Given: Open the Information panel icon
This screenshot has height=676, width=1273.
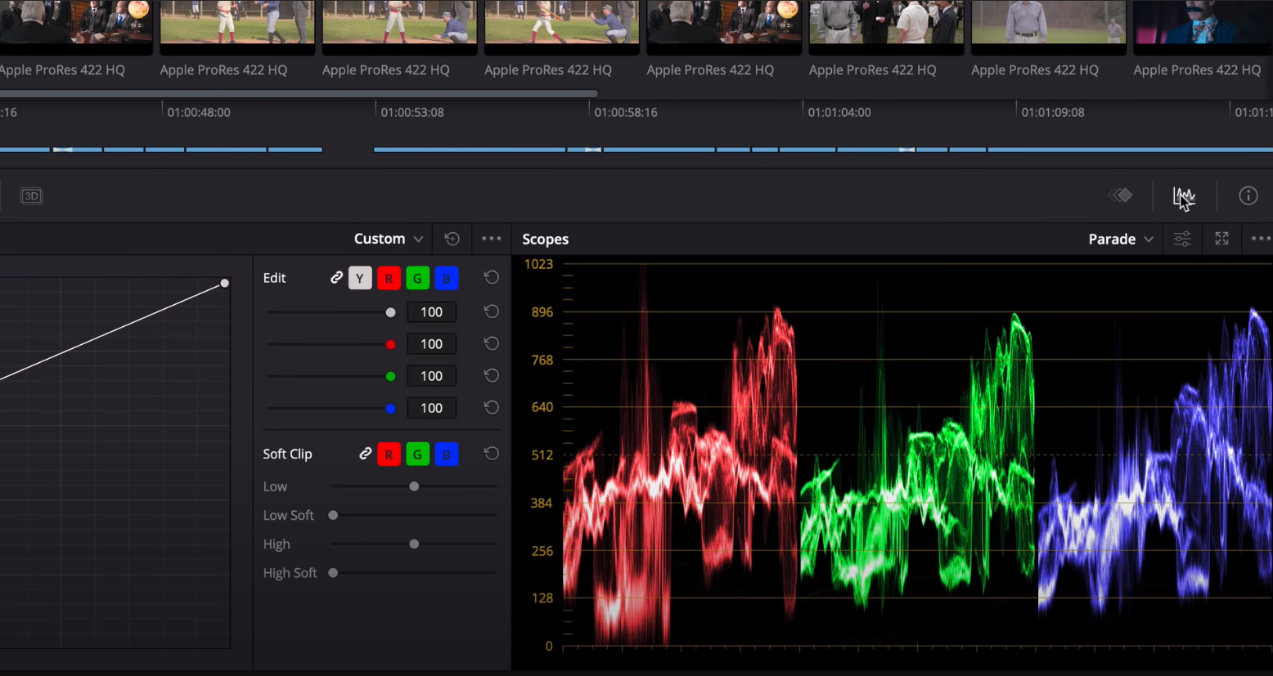Looking at the screenshot, I should [1248, 195].
